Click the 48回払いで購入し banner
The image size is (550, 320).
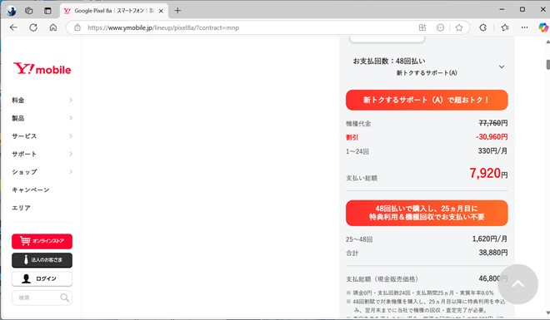(427, 213)
